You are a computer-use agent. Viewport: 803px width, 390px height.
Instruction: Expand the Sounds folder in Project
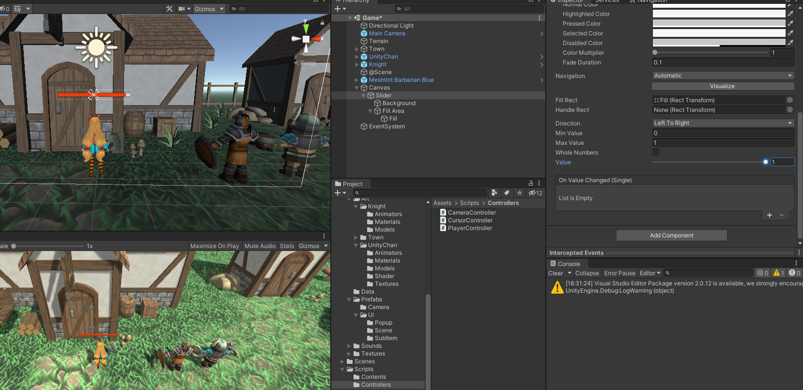point(349,346)
